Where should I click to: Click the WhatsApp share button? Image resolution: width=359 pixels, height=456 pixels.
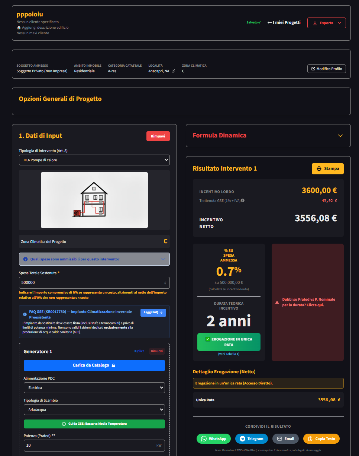point(214,438)
